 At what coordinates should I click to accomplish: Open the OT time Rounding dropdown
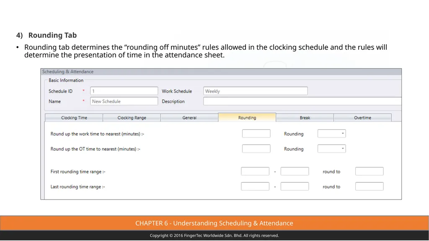point(332,149)
